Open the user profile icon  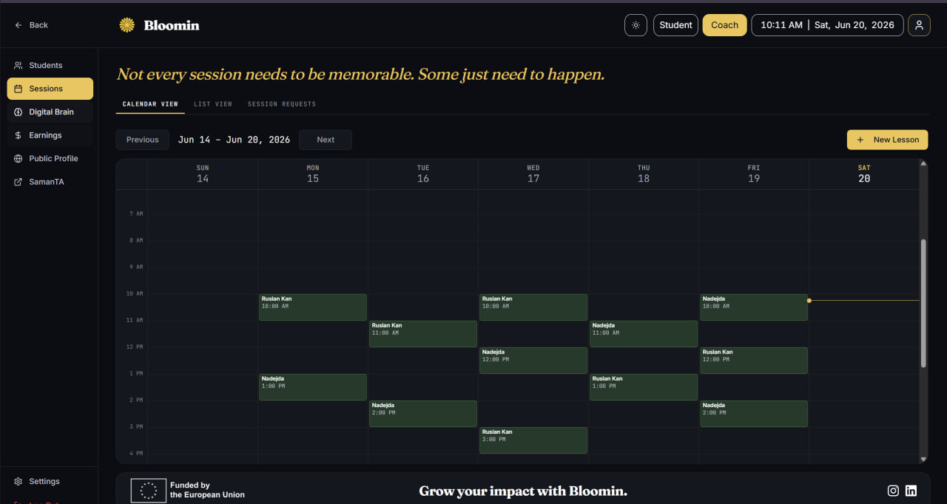[919, 25]
